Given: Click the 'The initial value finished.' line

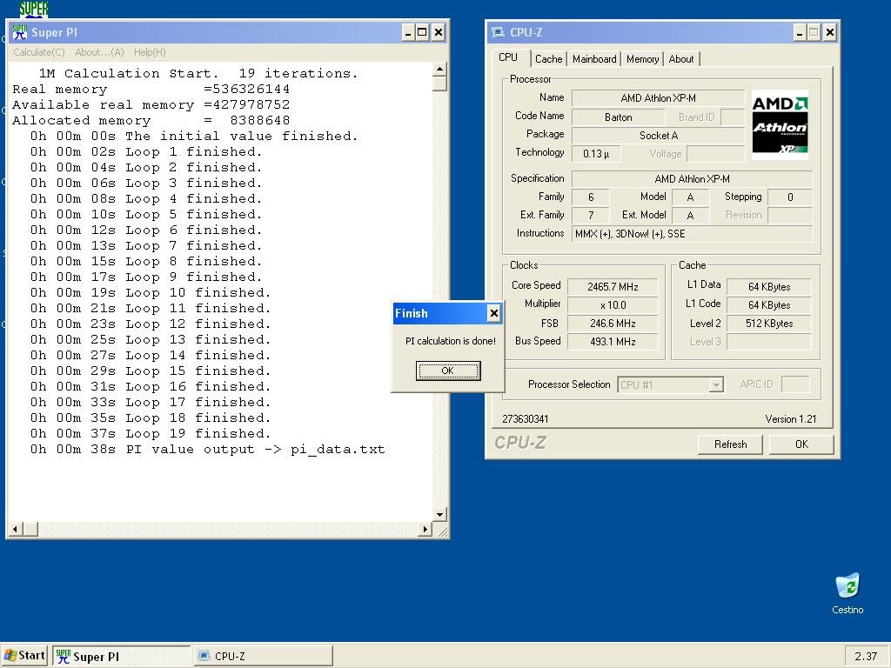Looking at the screenshot, I should click(194, 137).
